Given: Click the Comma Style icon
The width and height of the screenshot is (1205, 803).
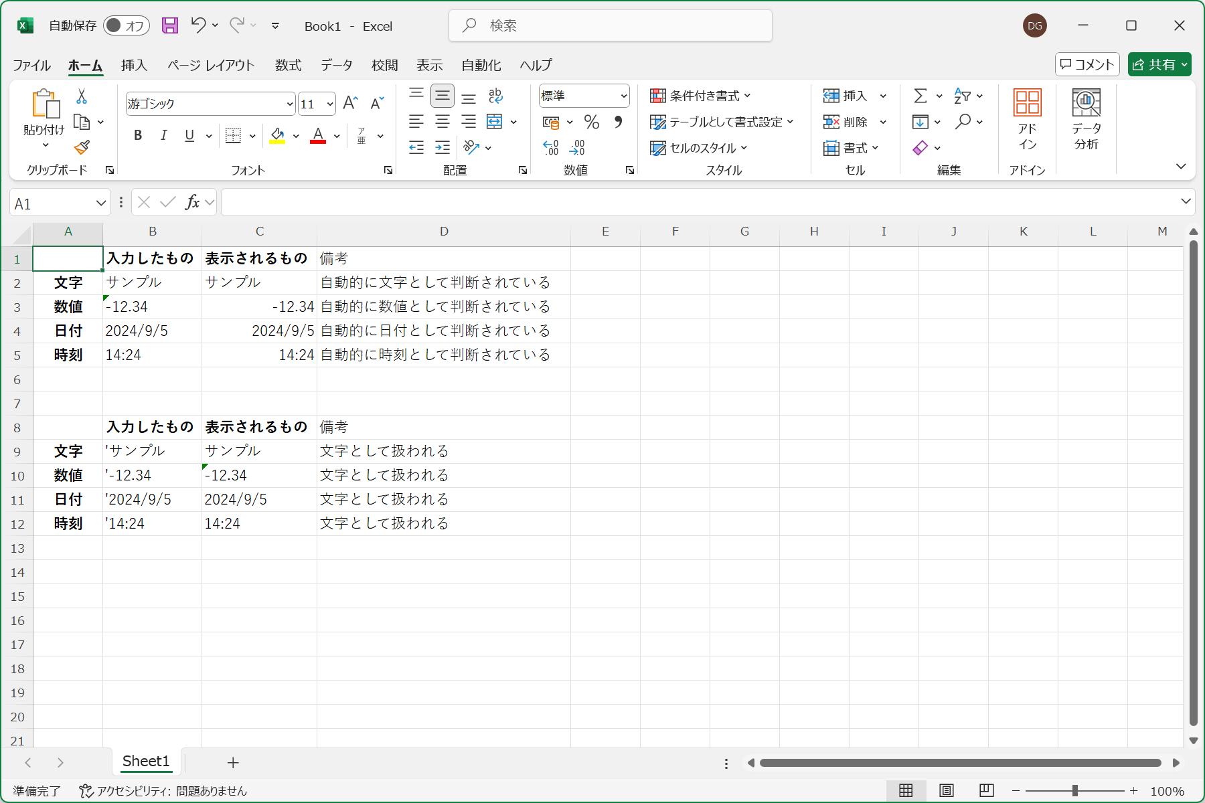Looking at the screenshot, I should click(x=618, y=122).
